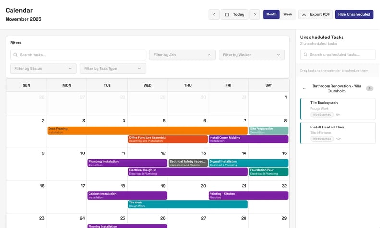Open the Electrical Rough-In task
The image size is (380, 228).
coord(188,172)
